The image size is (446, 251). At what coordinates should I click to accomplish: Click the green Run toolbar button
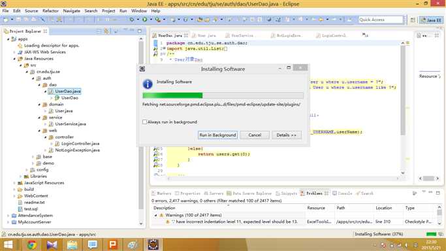tap(145, 20)
